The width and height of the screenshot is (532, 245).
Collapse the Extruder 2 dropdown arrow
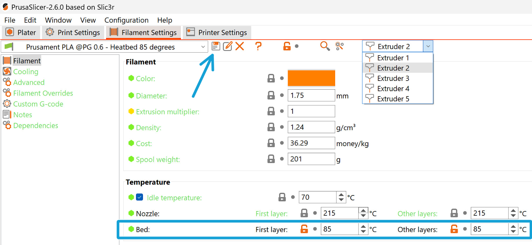coord(428,46)
